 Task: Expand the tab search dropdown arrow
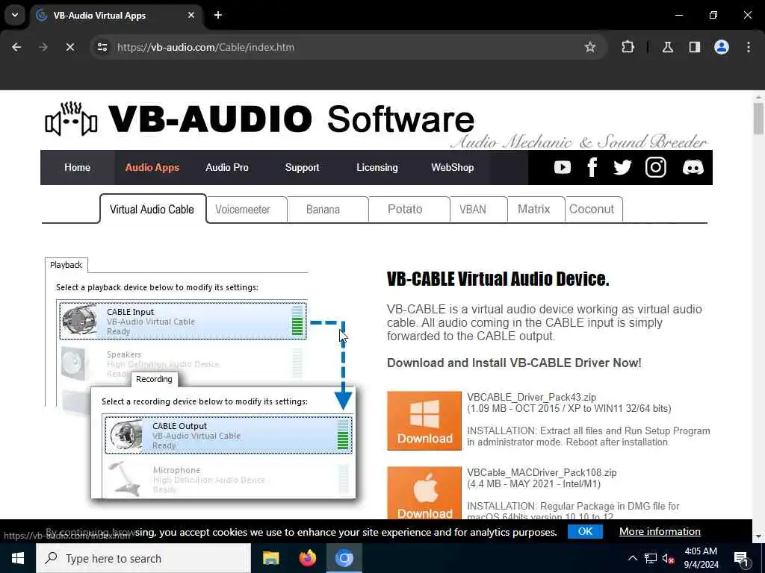15,15
